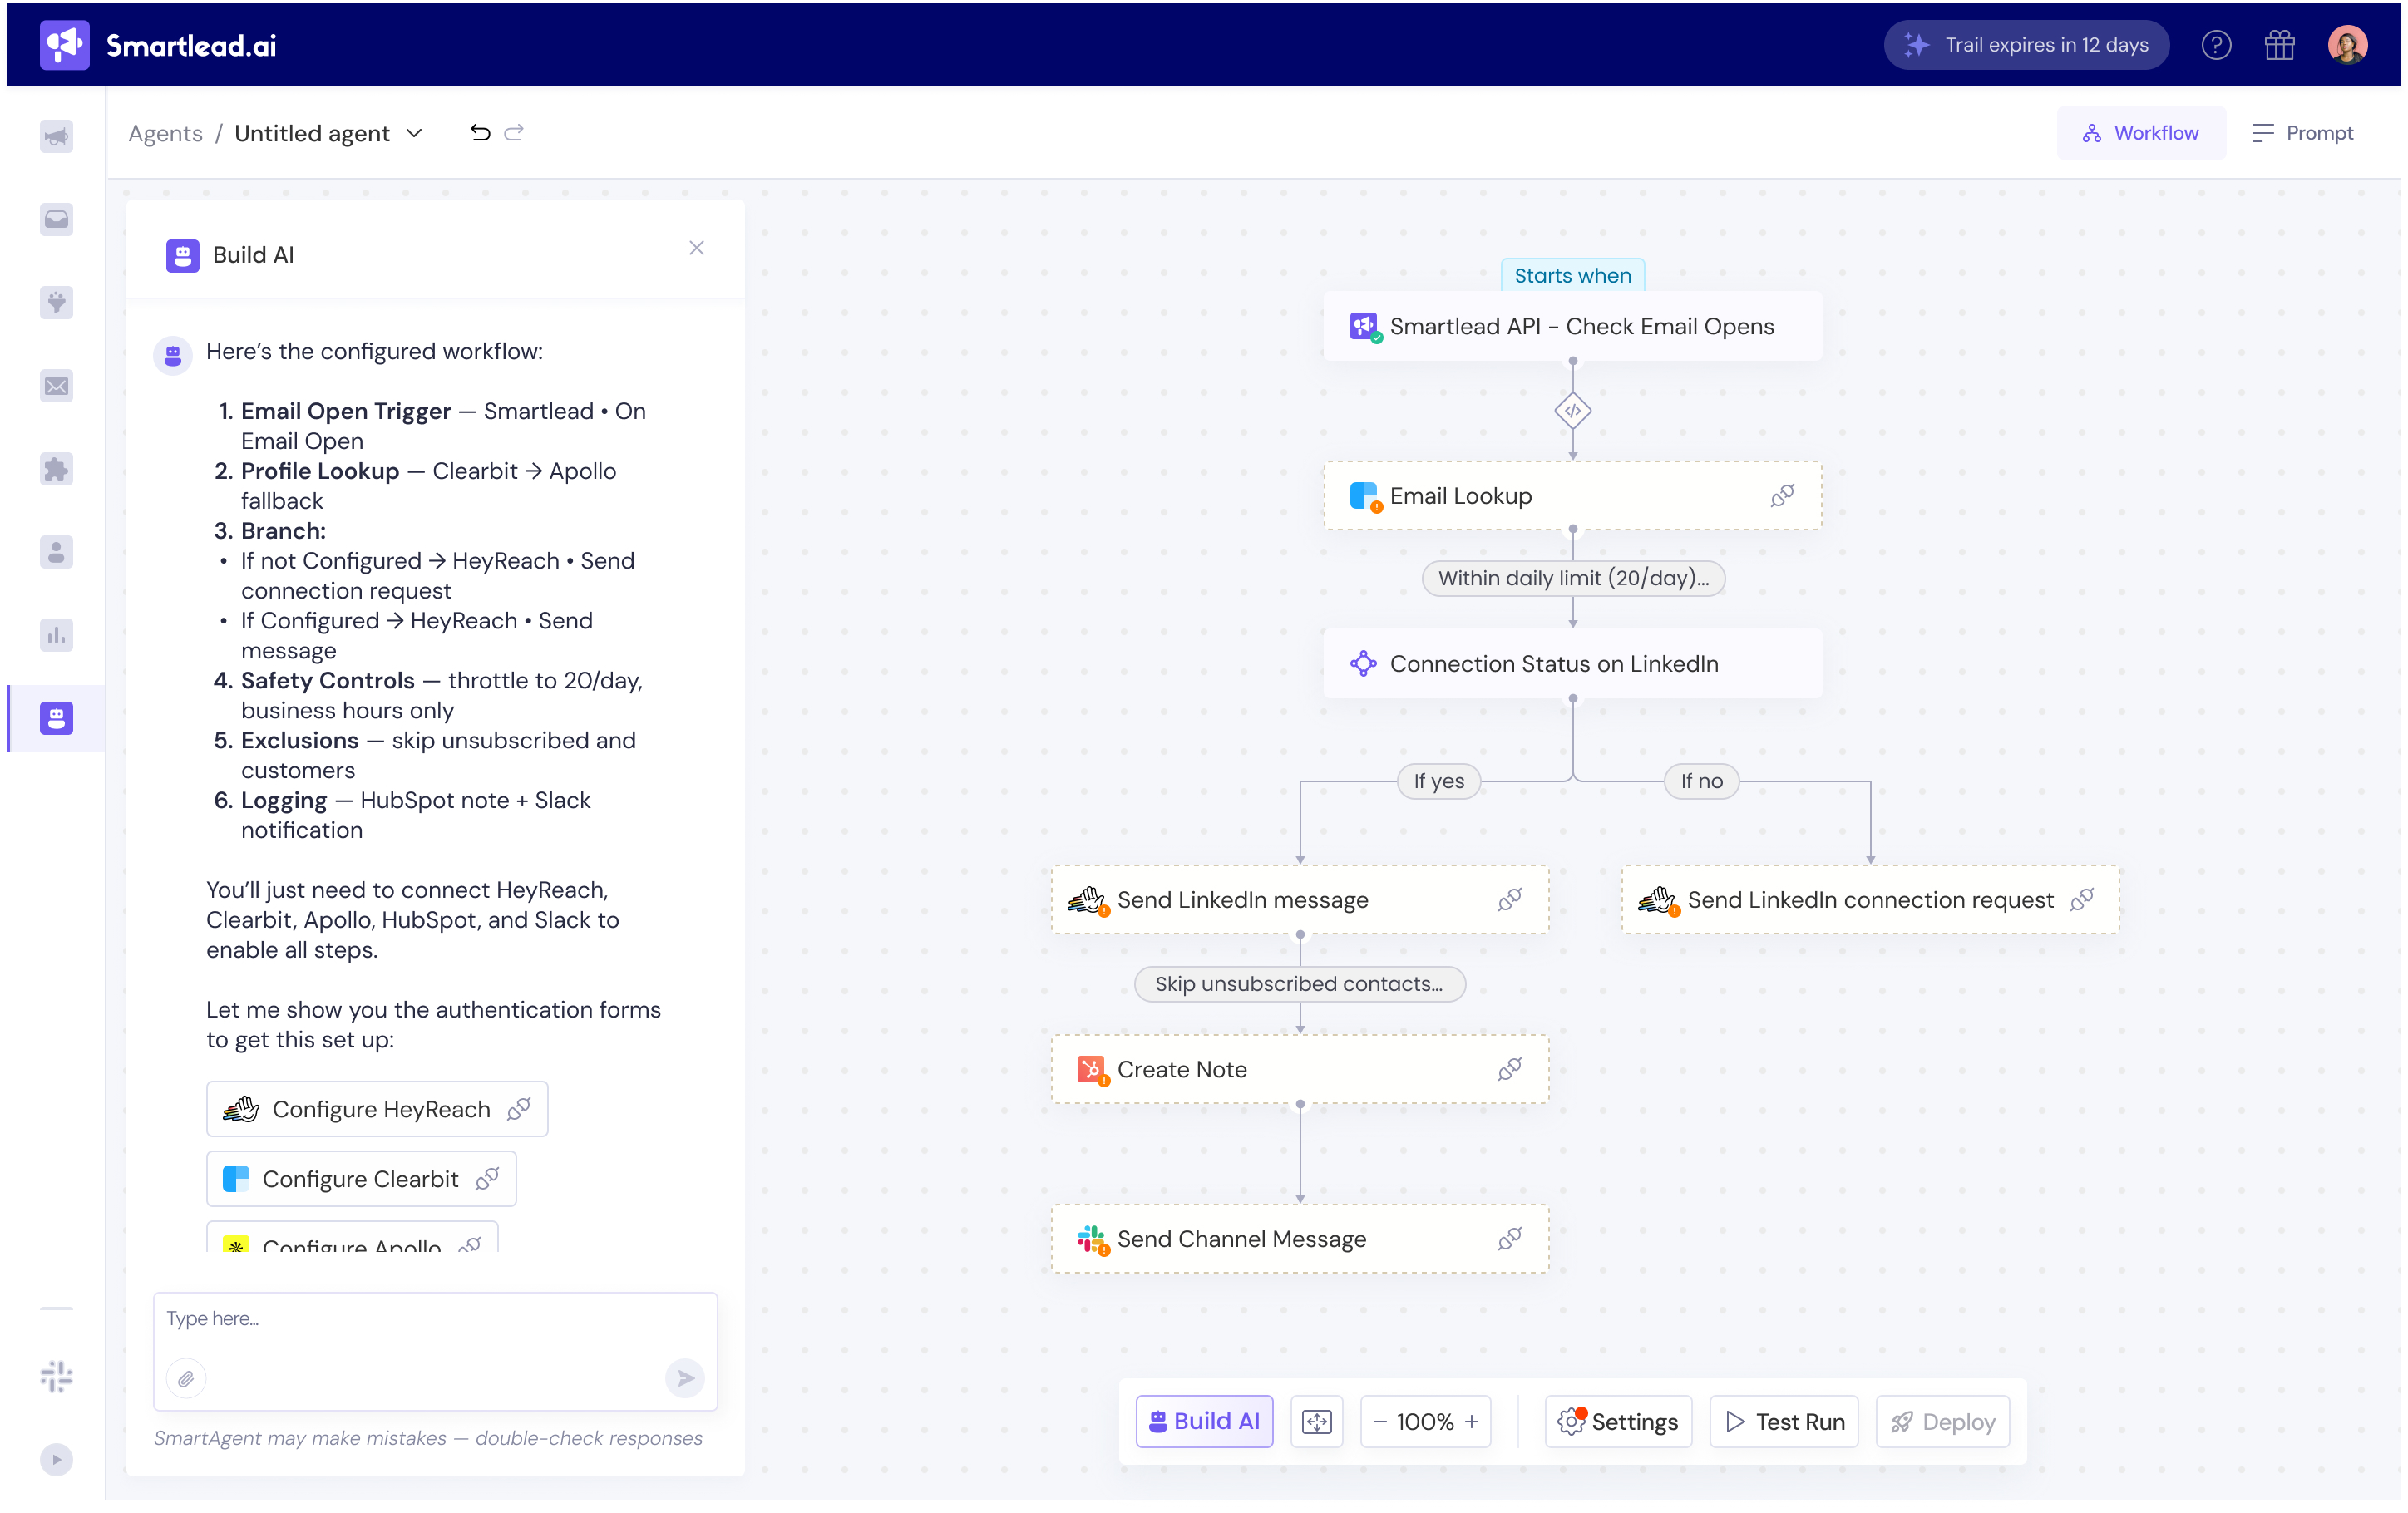Click the Configure HeyReach button
2408x1513 pixels.
click(377, 1109)
